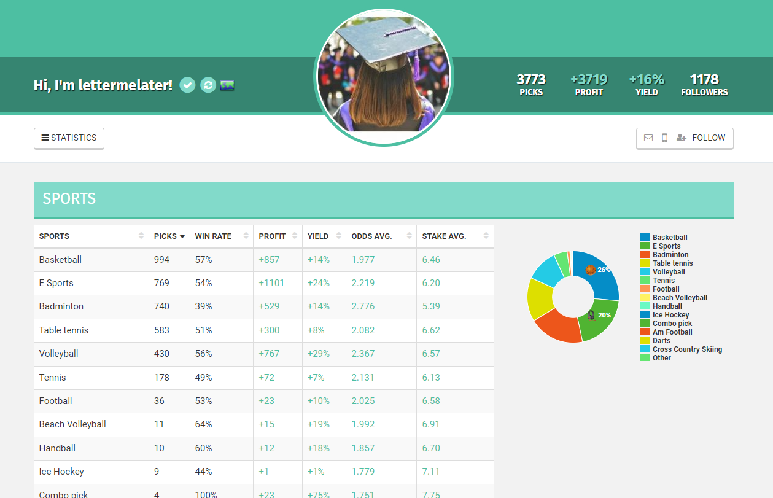Click the 3773 Picks stat
Viewport: 773px width, 498px height.
coord(531,85)
